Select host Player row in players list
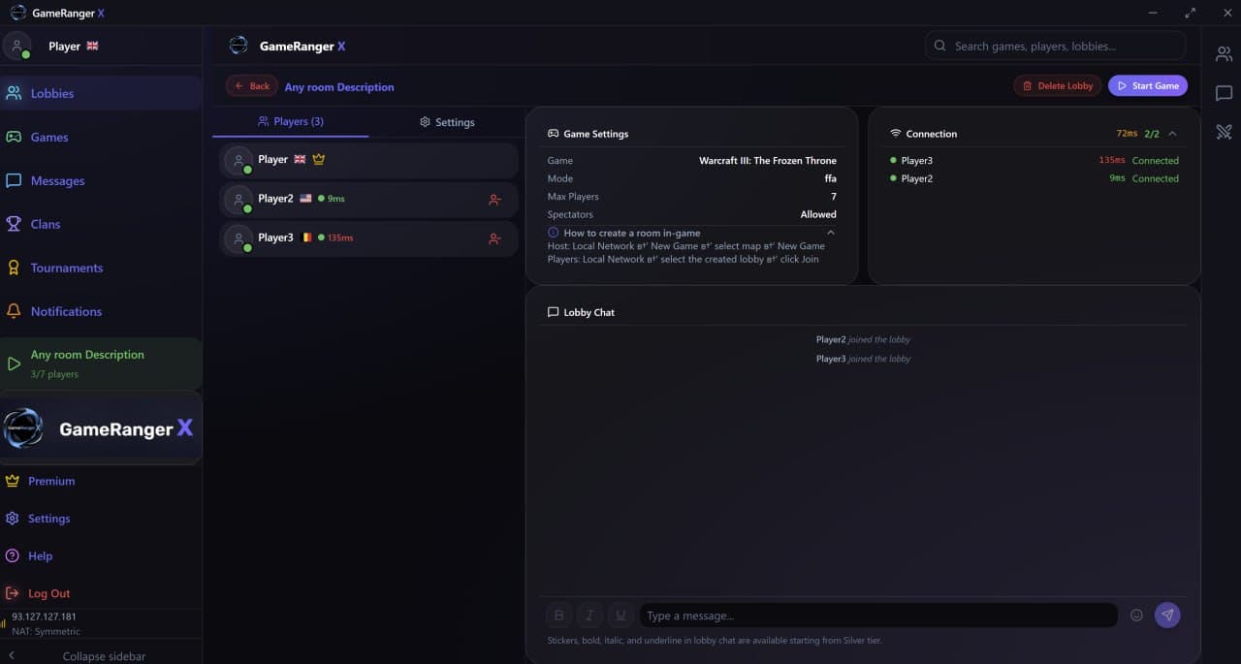The width and height of the screenshot is (1241, 664). 368,160
